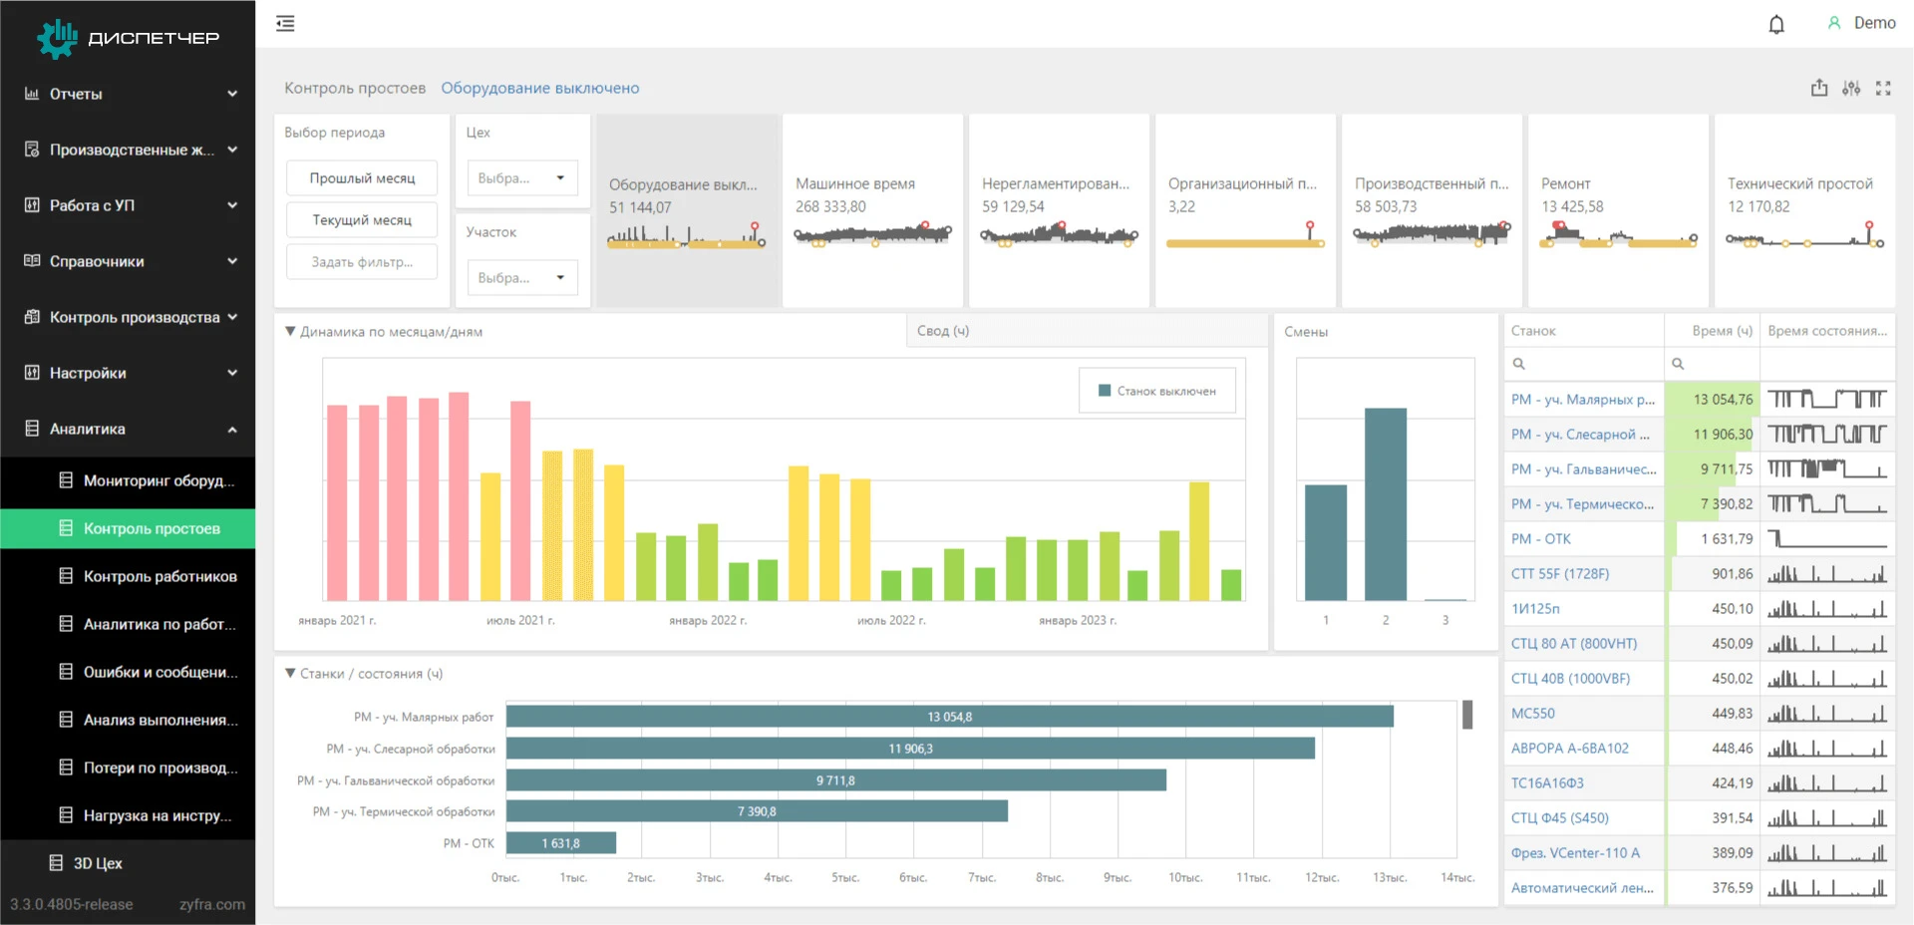Enter fullscreen mode with expand icon
This screenshot has width=1914, height=925.
(x=1883, y=88)
